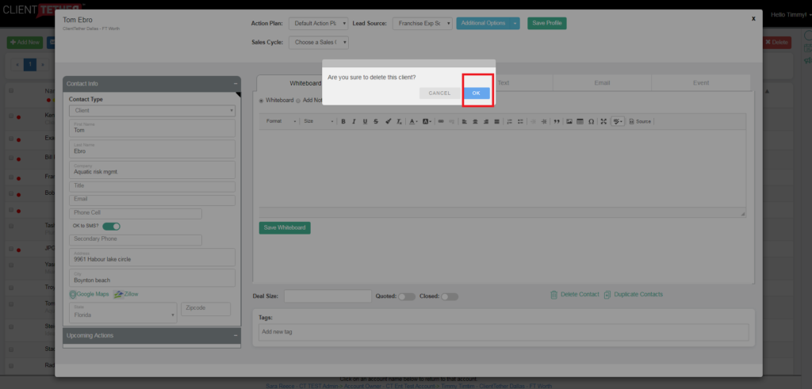Click the Deal Size input field
This screenshot has width=812, height=389.
pyautogui.click(x=327, y=296)
